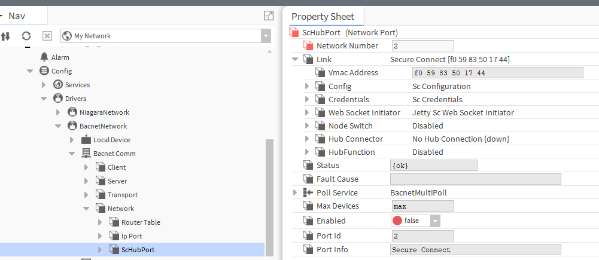The image size is (599, 260).
Task: Expand the Poll Service property
Action: (x=295, y=192)
